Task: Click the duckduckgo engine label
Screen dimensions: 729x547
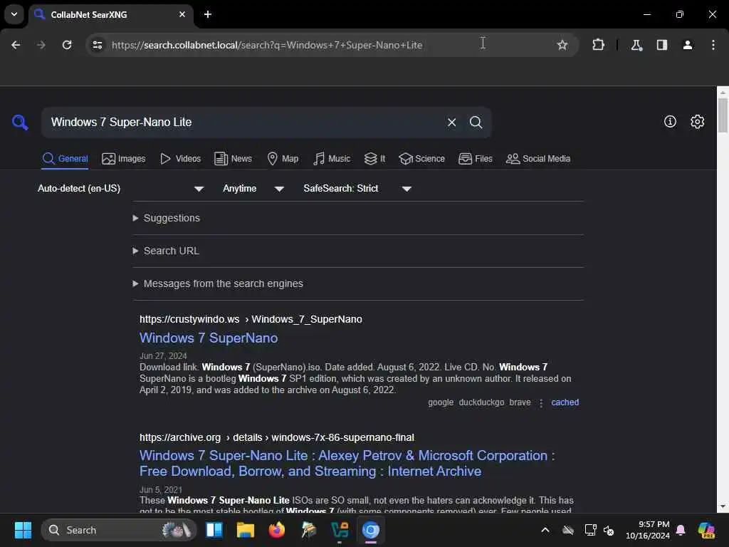Action: coord(482,402)
